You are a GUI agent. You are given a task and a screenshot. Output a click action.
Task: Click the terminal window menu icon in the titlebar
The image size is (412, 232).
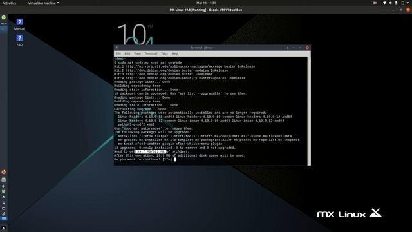(x=117, y=48)
